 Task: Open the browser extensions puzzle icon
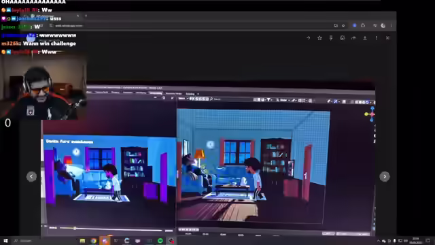363,26
